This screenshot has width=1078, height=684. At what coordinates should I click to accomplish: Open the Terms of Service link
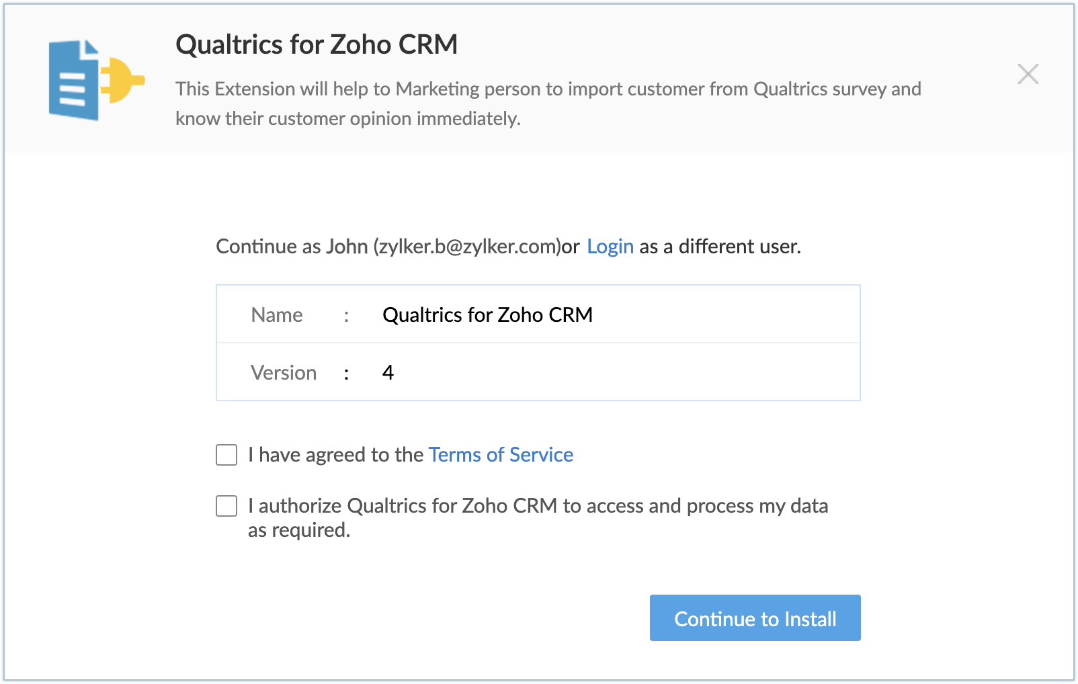501,455
